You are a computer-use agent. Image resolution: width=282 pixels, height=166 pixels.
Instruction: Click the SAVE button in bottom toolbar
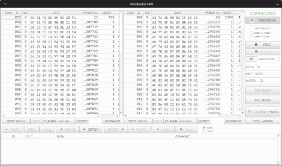68,129
